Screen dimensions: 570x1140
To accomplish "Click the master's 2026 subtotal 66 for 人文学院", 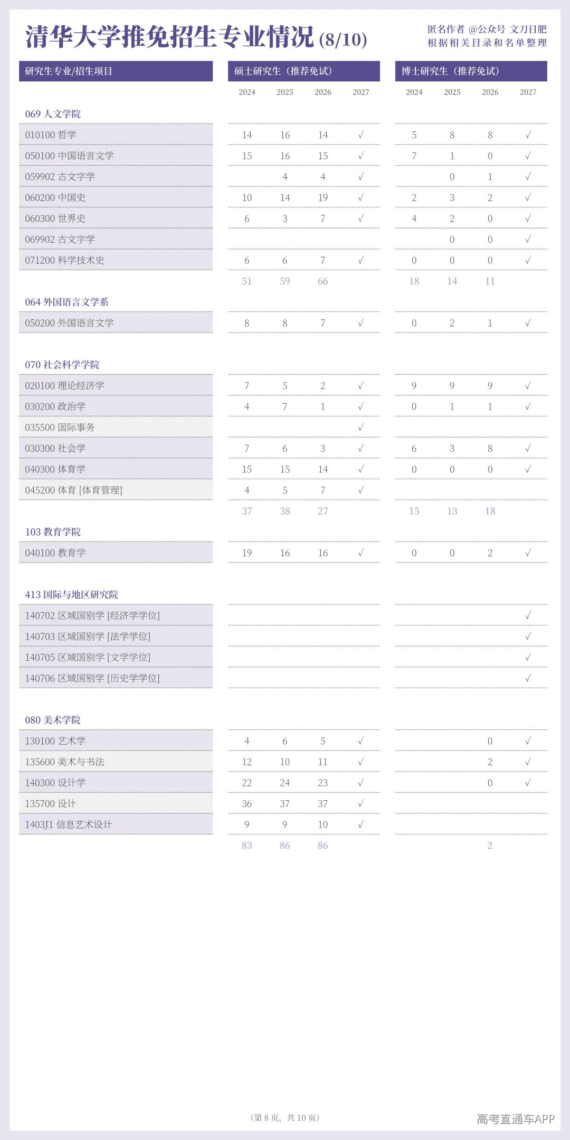I will 323,281.
